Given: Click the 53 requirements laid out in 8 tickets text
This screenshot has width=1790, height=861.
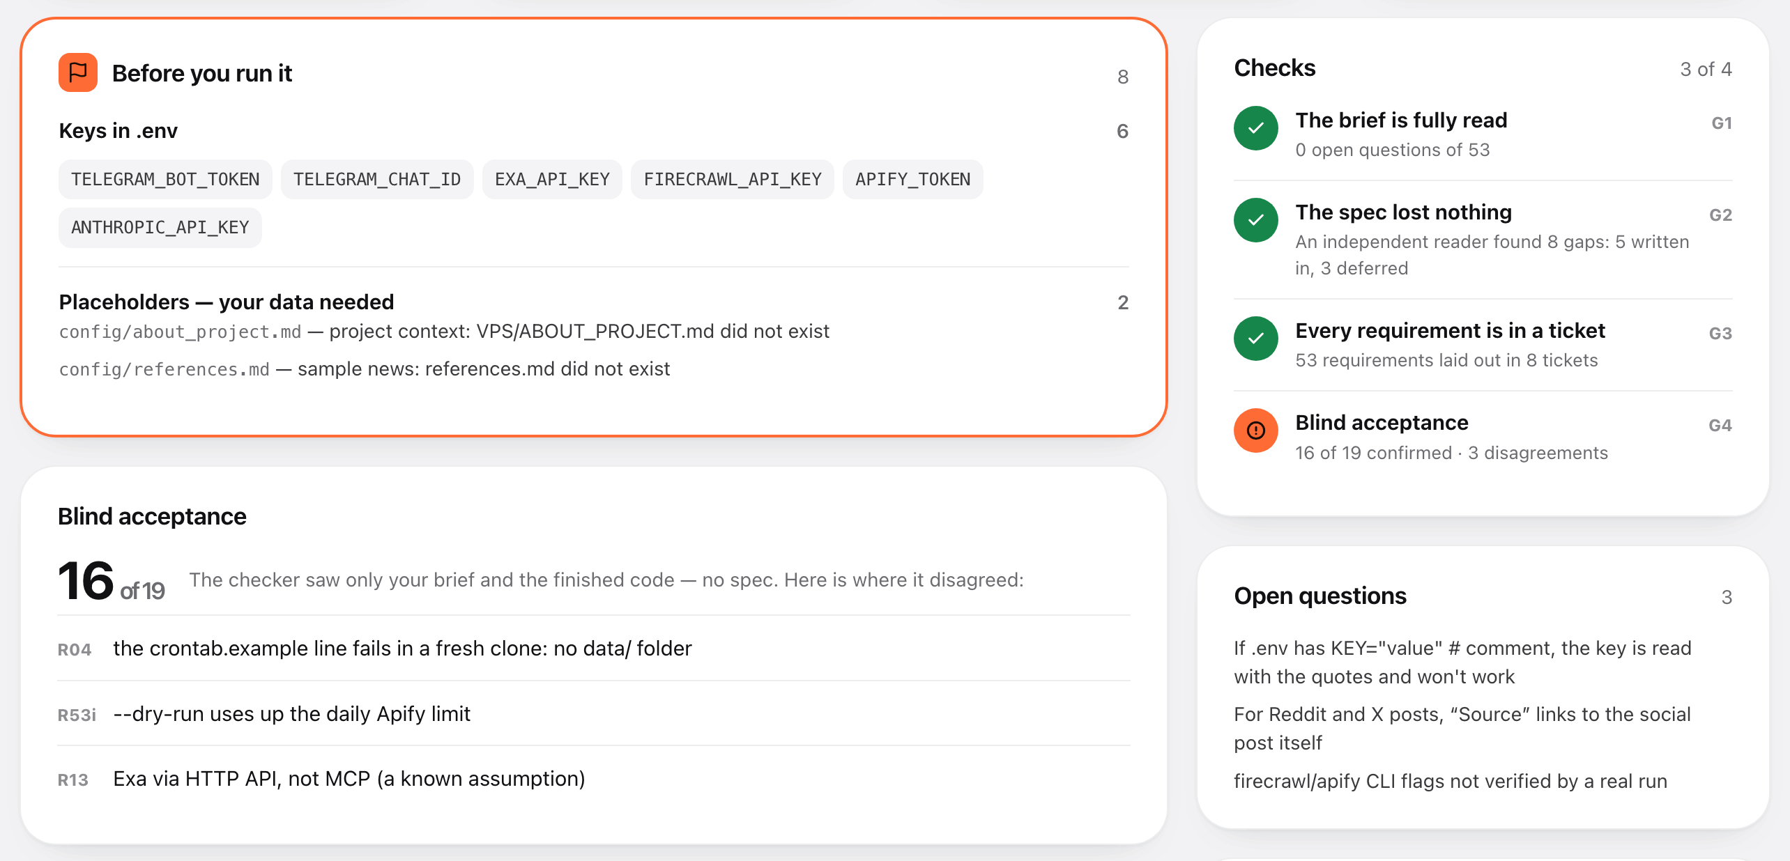Looking at the screenshot, I should [x=1446, y=360].
